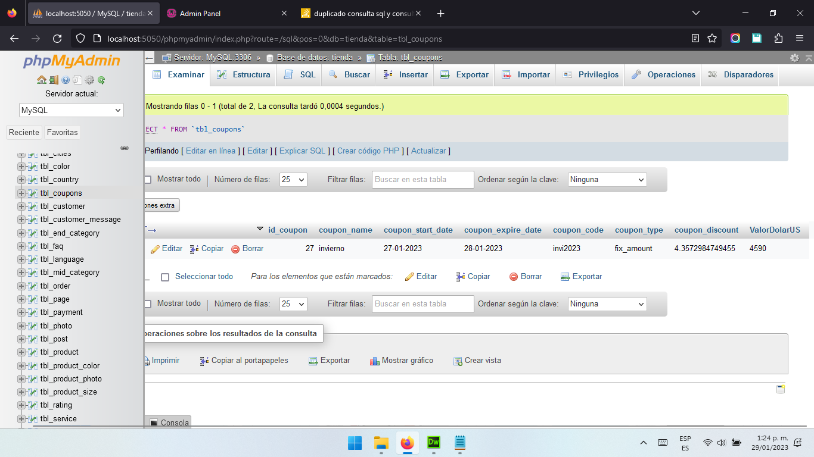Switch to Estructura tab
Screen dimensions: 814x457
click(x=243, y=74)
